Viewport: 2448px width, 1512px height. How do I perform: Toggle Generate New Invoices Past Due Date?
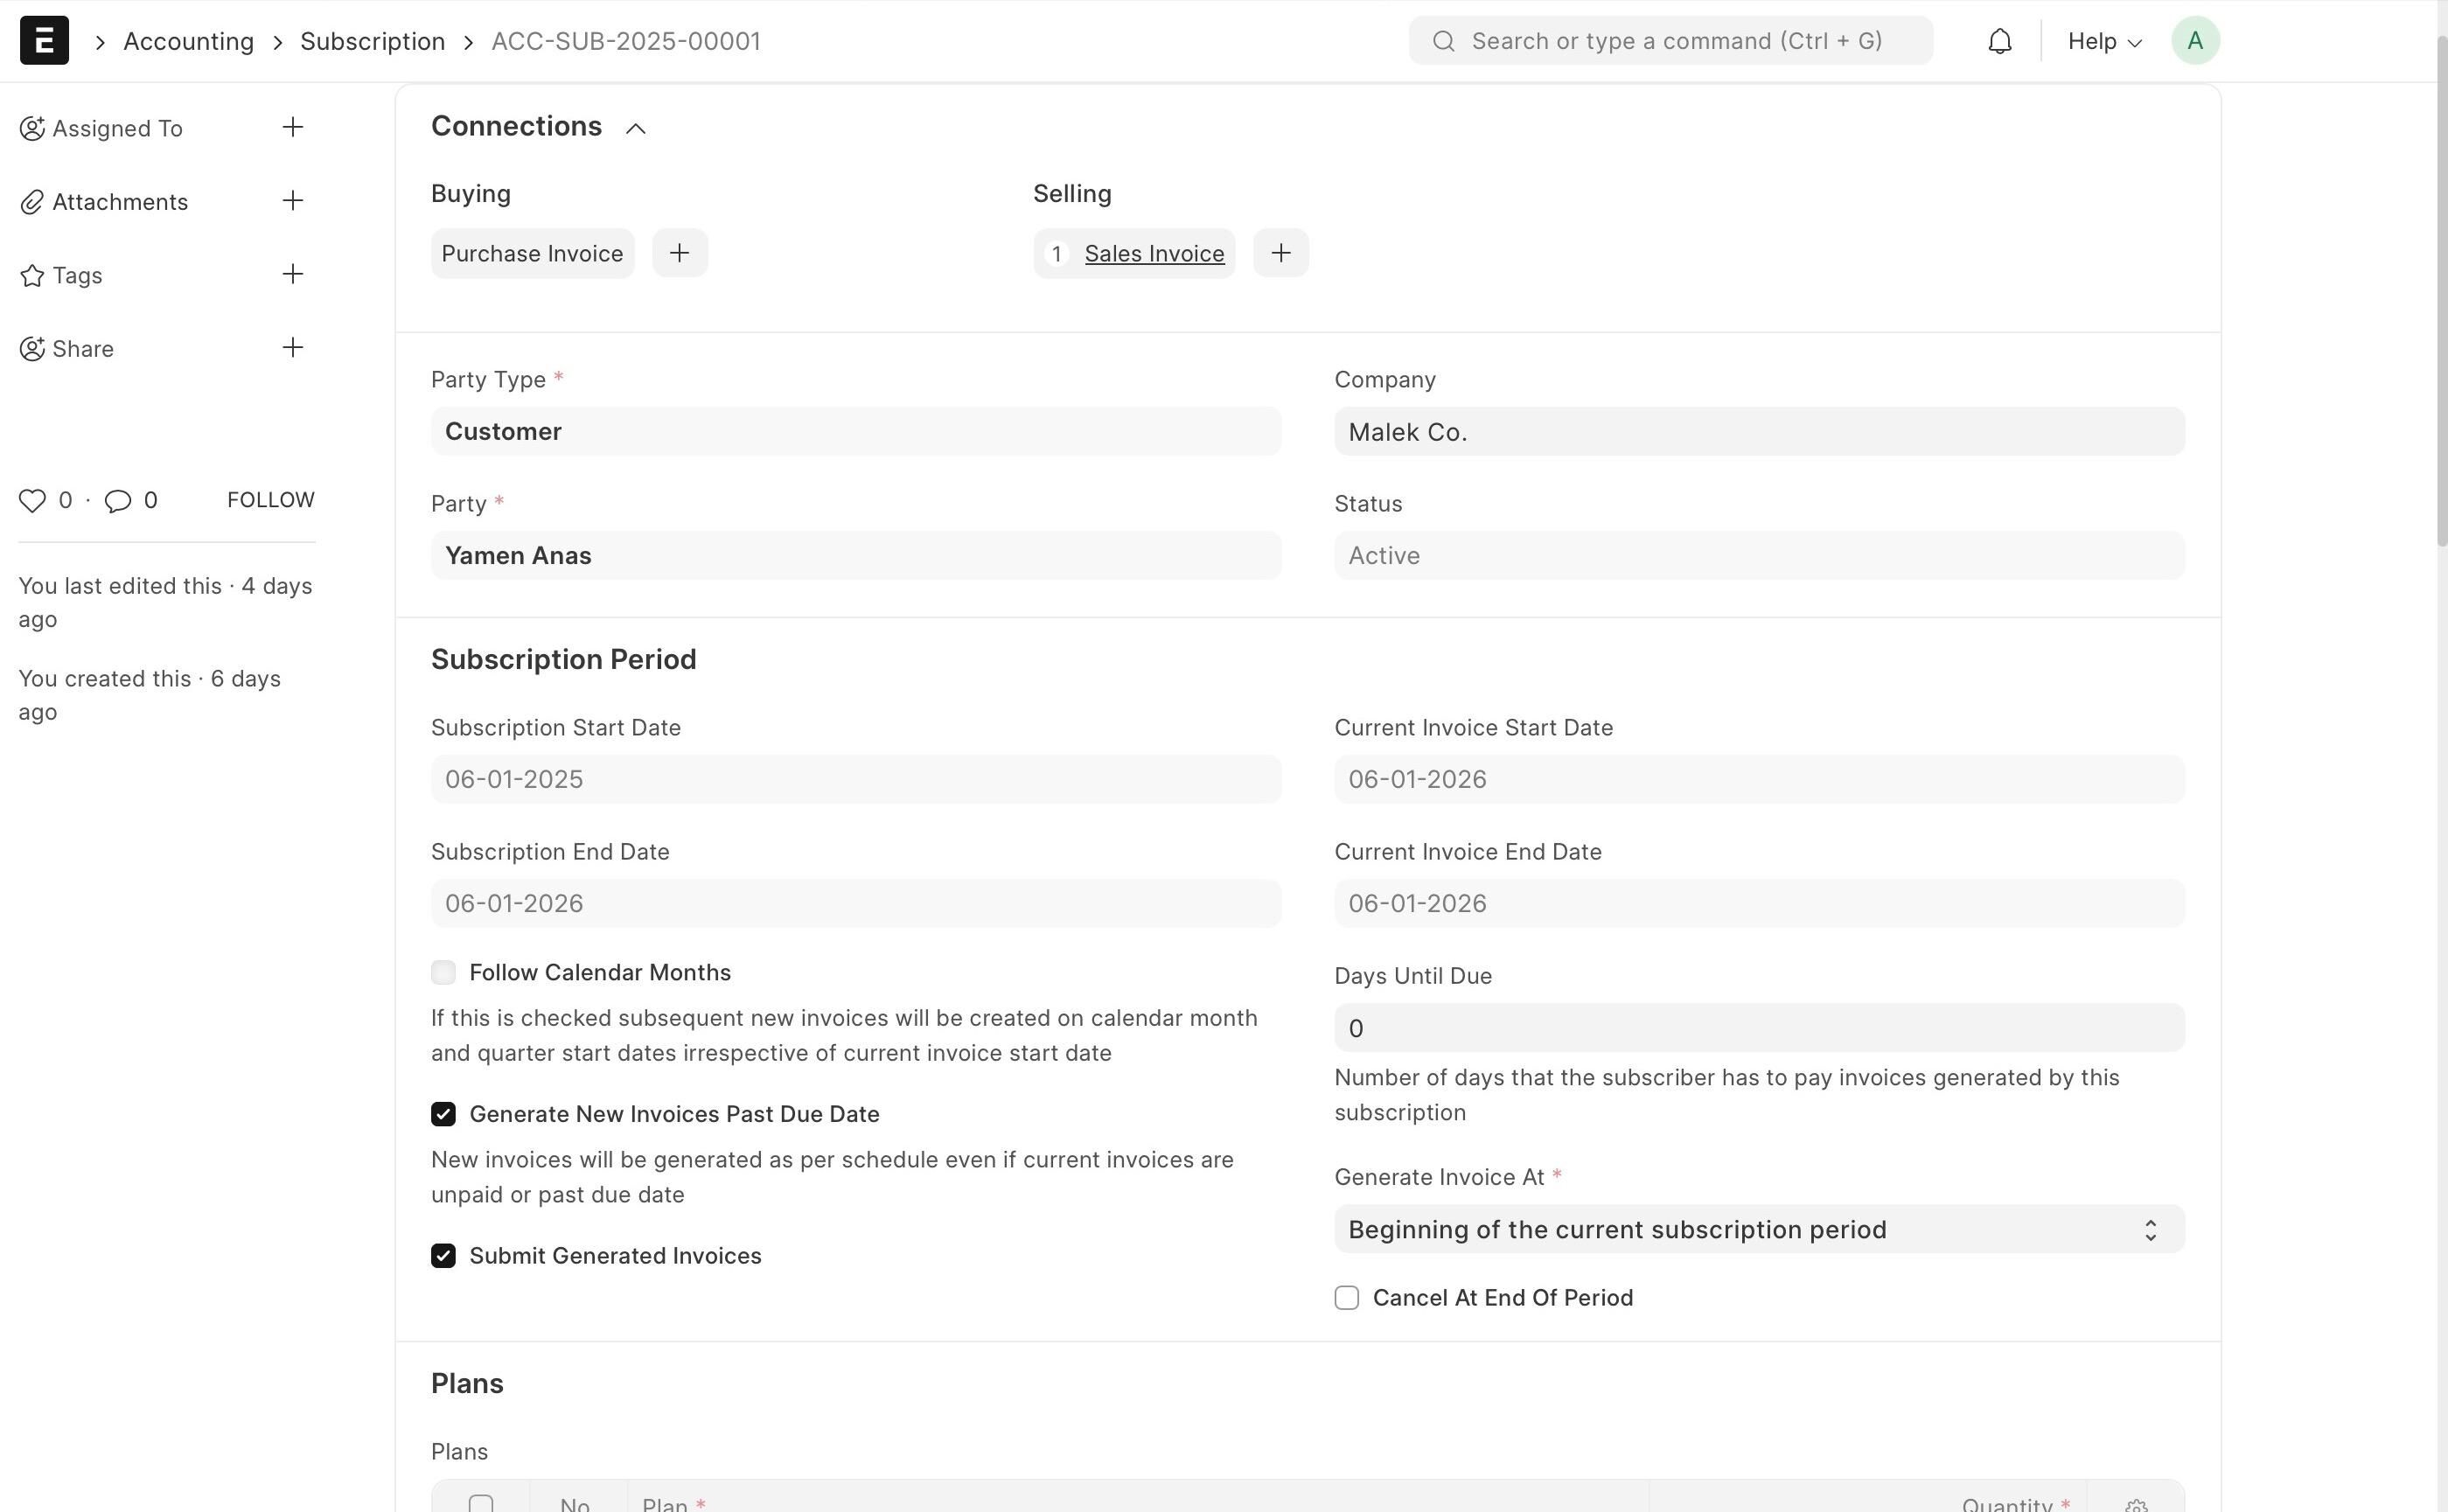point(443,1114)
